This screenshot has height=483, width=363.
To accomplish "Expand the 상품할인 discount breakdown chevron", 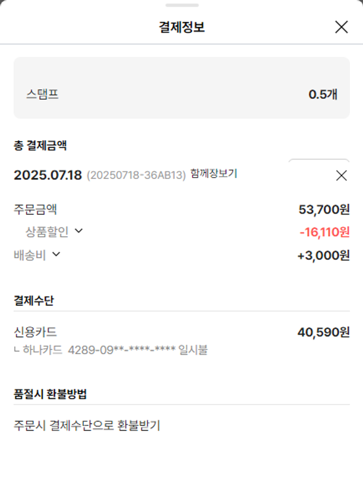I will [x=79, y=231].
